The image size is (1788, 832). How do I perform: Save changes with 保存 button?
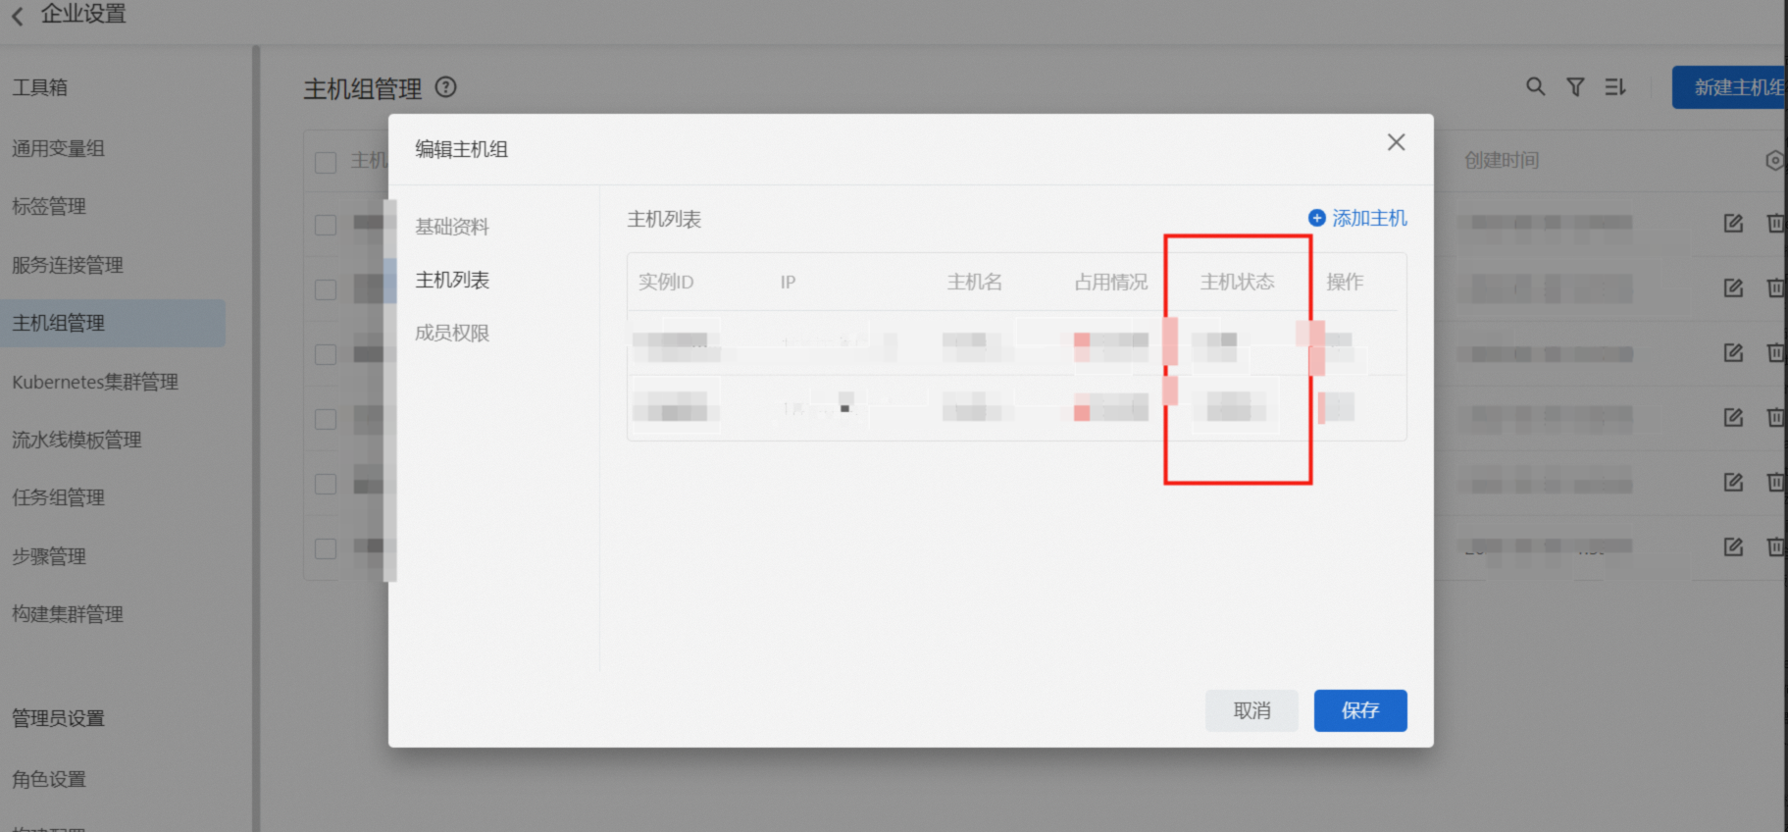(x=1360, y=710)
